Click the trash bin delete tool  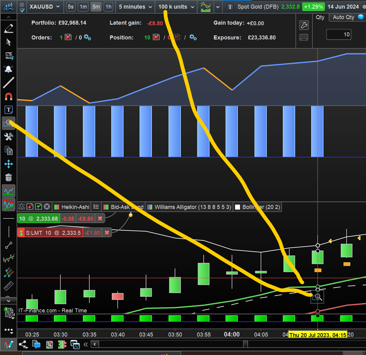(9, 177)
